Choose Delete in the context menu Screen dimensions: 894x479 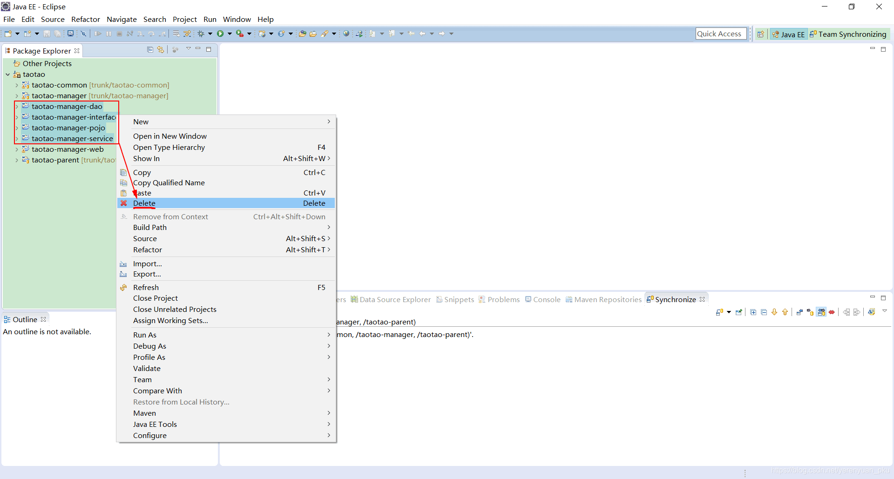[226, 203]
